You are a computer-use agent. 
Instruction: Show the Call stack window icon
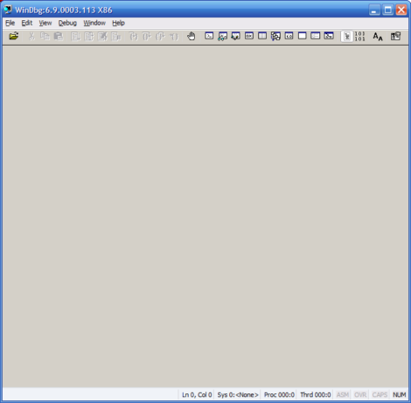pos(275,36)
